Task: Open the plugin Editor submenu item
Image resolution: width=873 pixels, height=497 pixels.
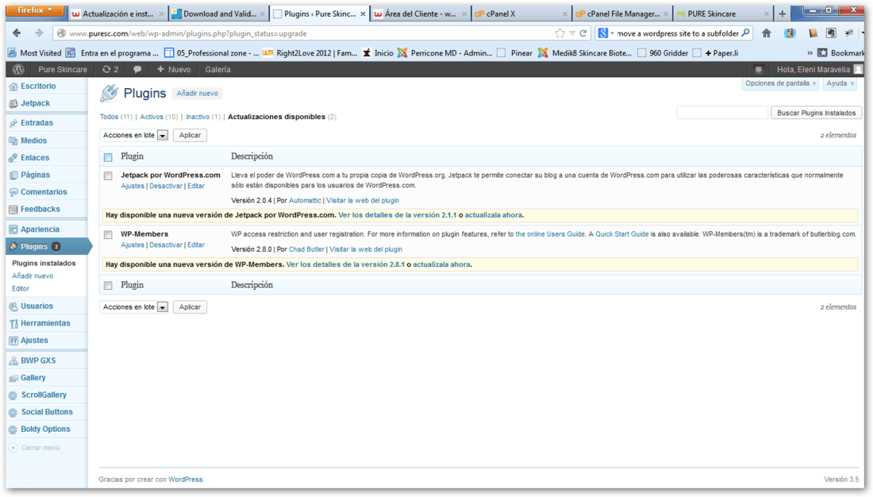Action: click(21, 289)
